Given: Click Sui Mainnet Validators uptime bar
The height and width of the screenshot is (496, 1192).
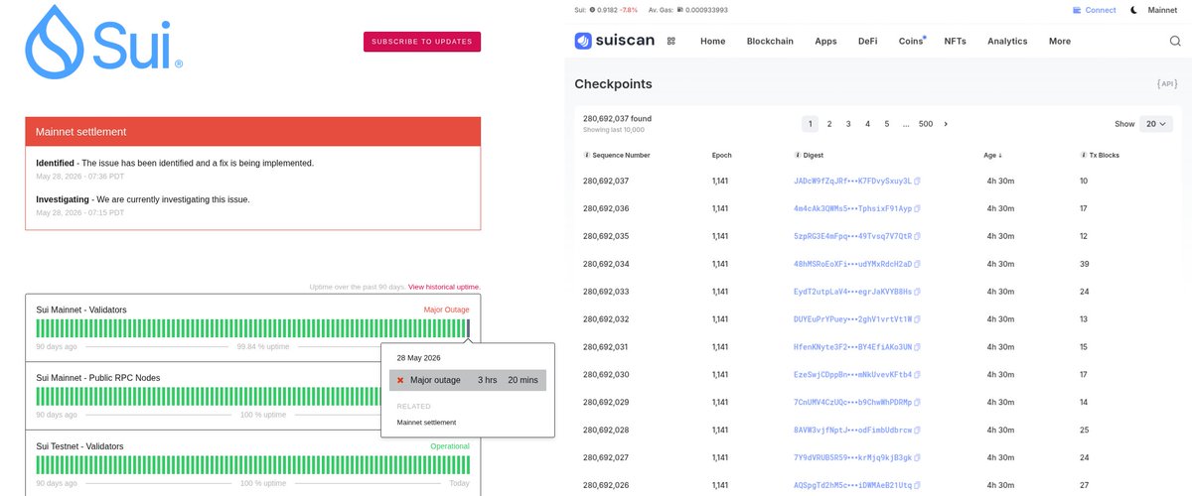Looking at the screenshot, I should pyautogui.click(x=252, y=329).
